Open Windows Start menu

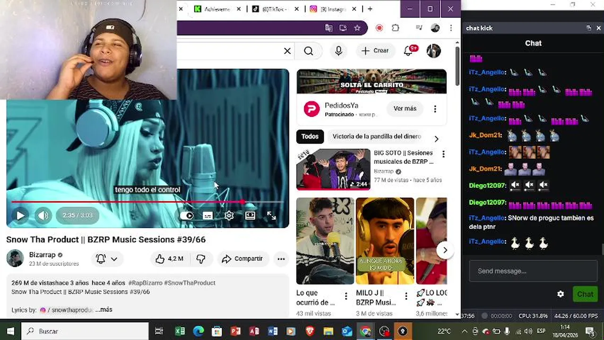pyautogui.click(x=10, y=331)
